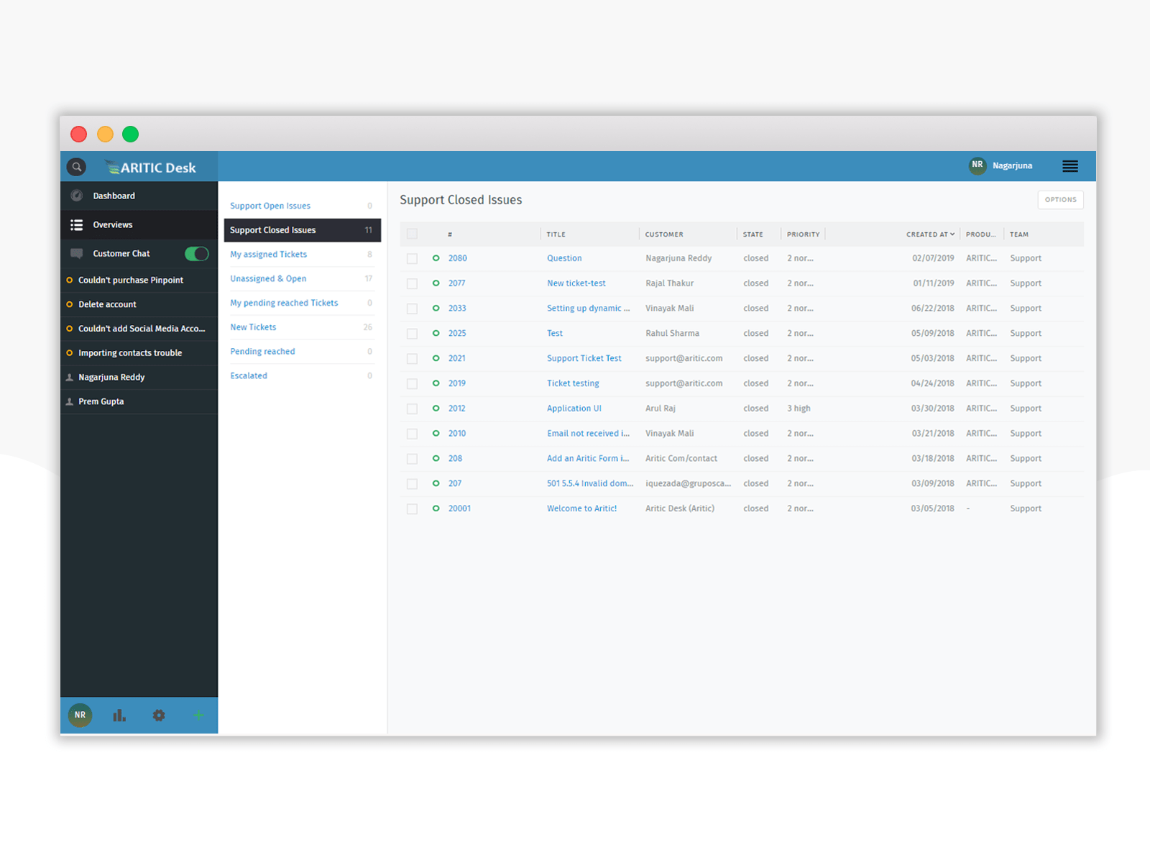
Task: Click status circle of ticket 2077
Action: tap(436, 283)
